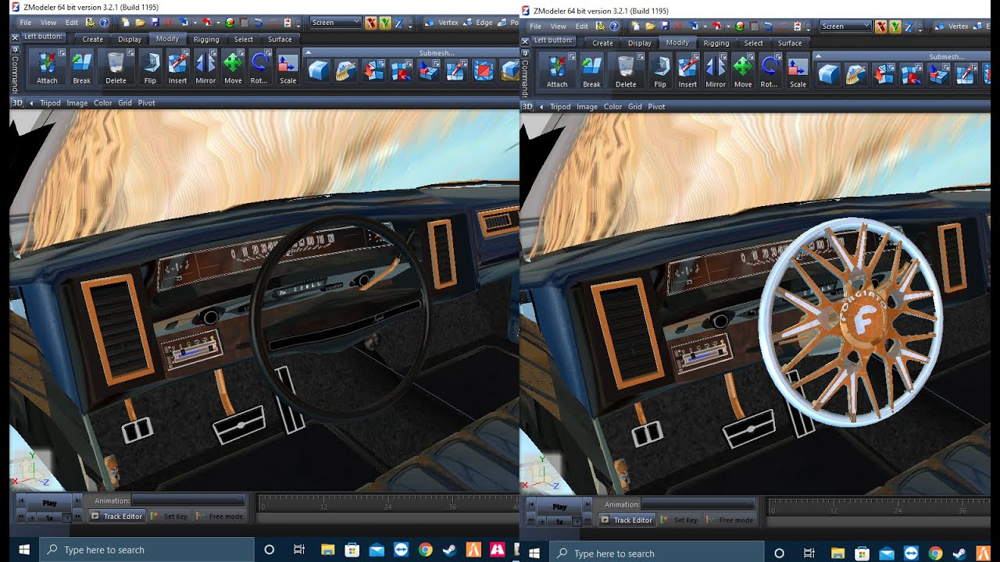
Task: Select the Break tool in right window
Action: point(591,71)
